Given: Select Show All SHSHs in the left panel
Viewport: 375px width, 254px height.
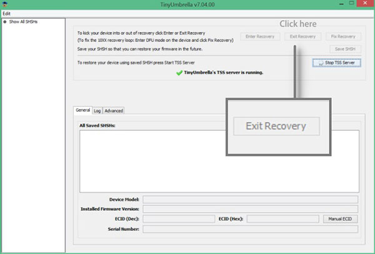Looking at the screenshot, I should pos(21,22).
